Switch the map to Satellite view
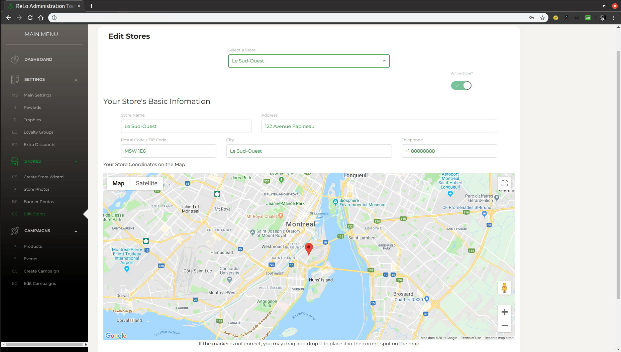621x352 pixels. click(146, 183)
